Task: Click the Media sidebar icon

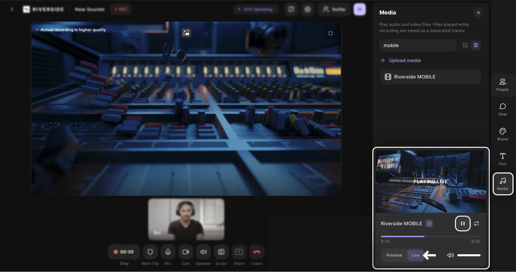Action: (x=503, y=184)
